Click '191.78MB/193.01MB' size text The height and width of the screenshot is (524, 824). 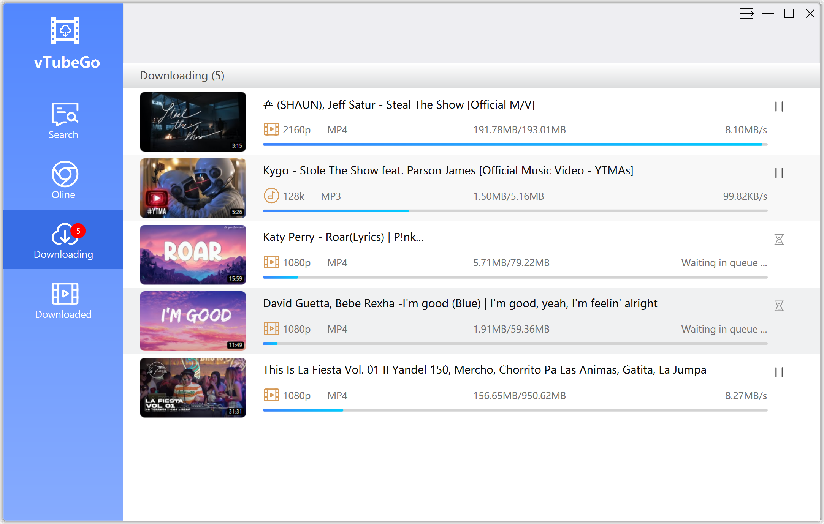pyautogui.click(x=520, y=130)
